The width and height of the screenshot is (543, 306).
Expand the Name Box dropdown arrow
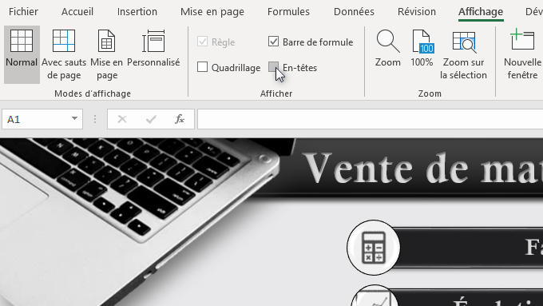pos(74,118)
